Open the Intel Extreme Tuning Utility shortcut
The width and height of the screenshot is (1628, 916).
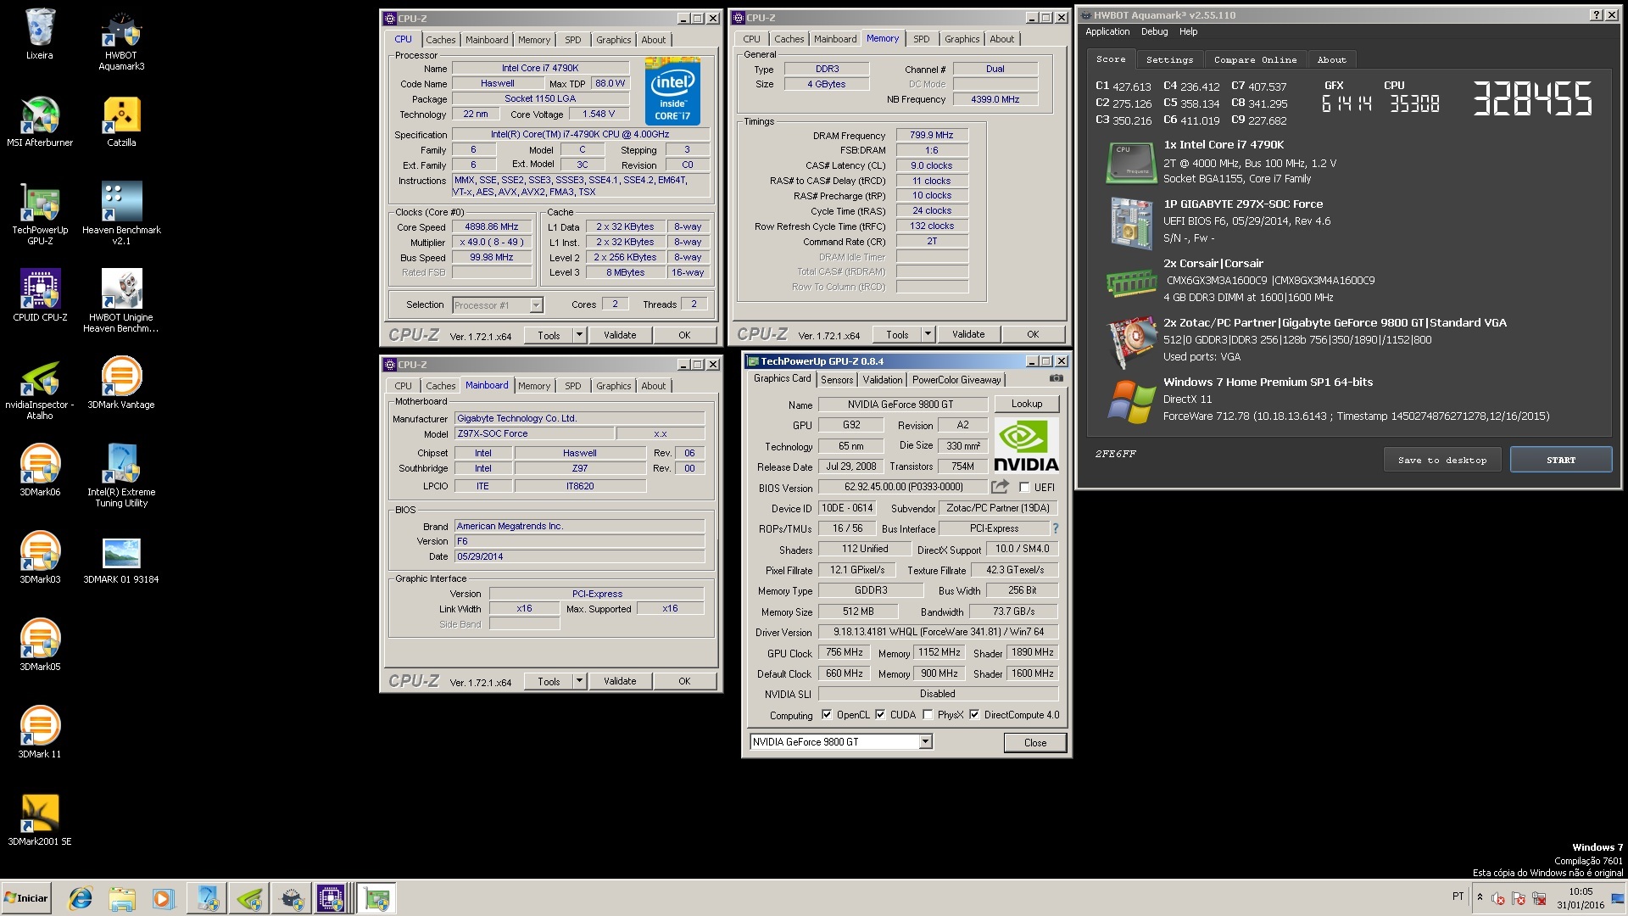pyautogui.click(x=121, y=476)
